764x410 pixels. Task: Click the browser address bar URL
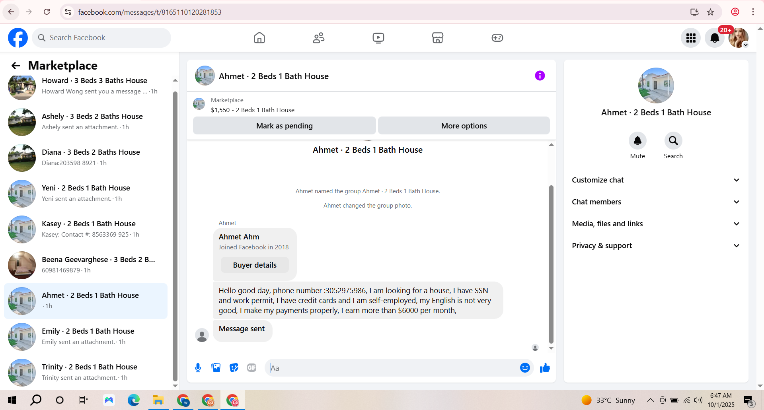150,12
